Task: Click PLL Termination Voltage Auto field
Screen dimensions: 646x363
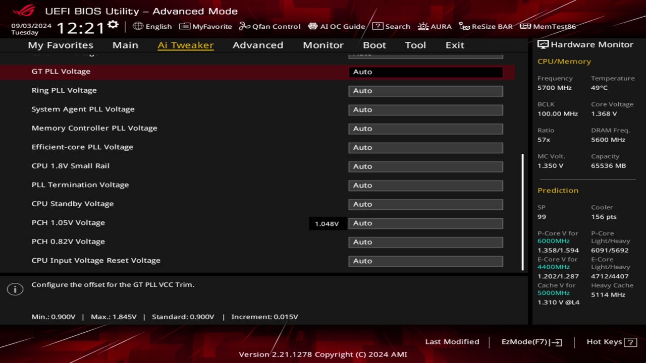Action: pyautogui.click(x=425, y=186)
